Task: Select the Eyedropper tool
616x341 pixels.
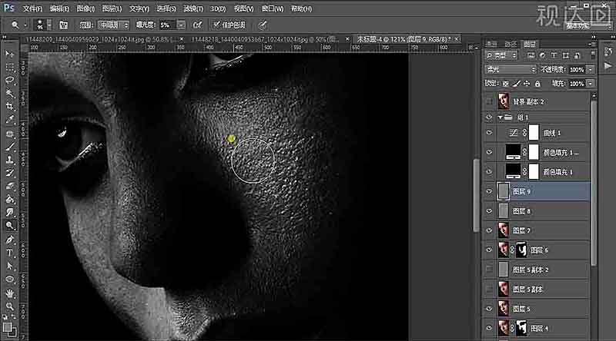Action: (10, 120)
